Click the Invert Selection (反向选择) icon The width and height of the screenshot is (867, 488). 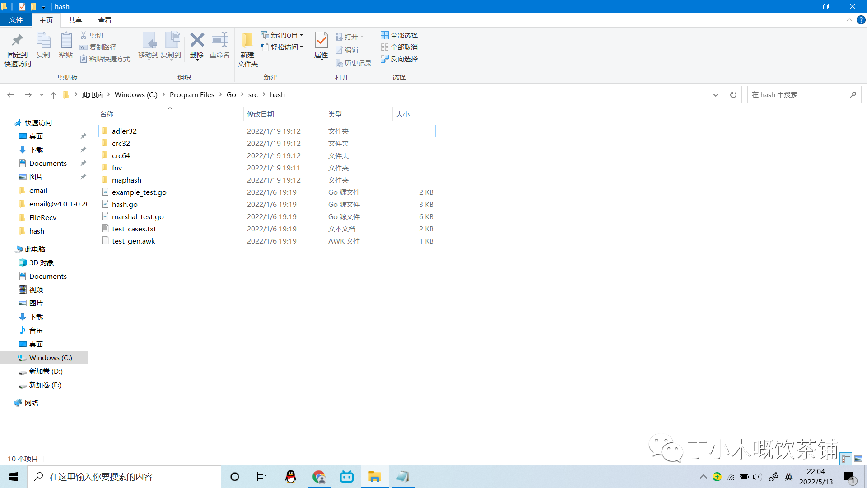coord(385,59)
